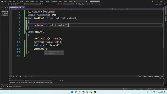167x94 pixels.
Task: Click the language indicator in system tray
Action: (x=151, y=92)
